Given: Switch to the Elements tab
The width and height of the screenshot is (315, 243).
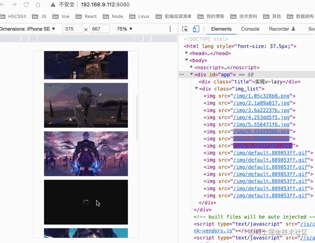Looking at the screenshot, I should [x=221, y=29].
